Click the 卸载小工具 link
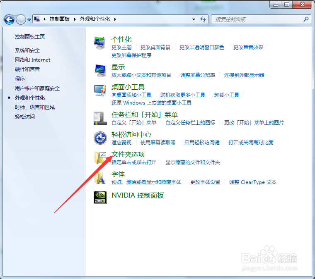 (227, 95)
